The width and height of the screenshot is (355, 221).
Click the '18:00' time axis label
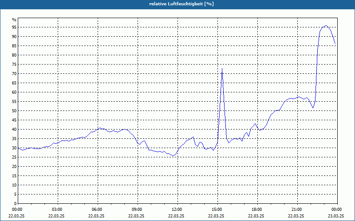coord(257,210)
